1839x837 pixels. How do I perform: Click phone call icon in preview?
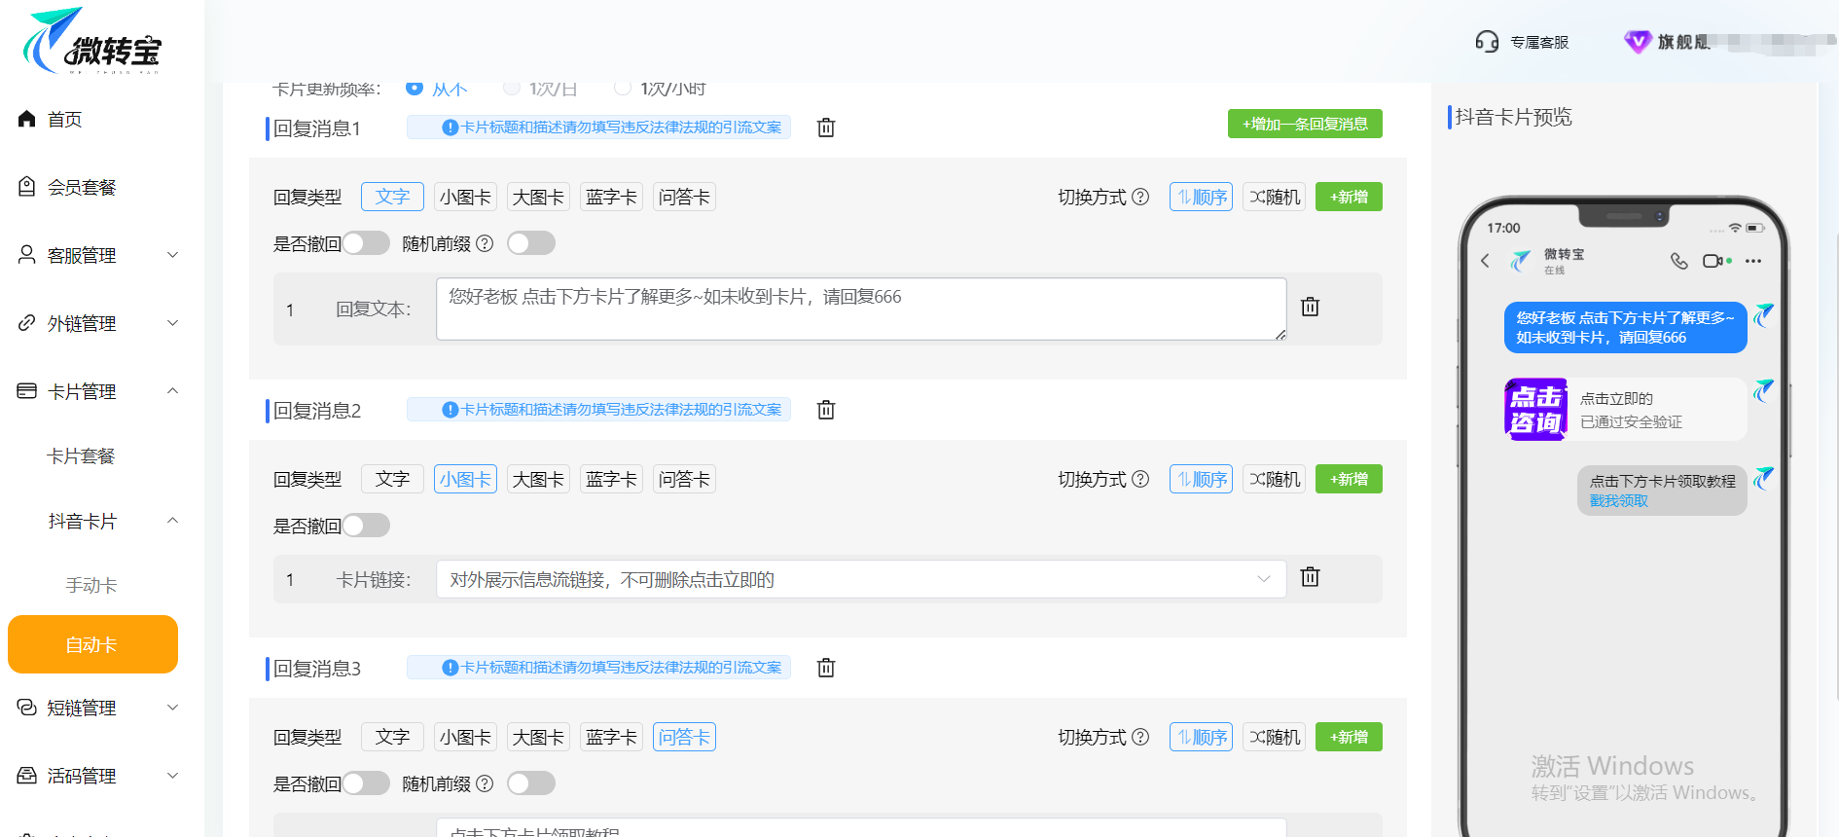click(x=1678, y=261)
